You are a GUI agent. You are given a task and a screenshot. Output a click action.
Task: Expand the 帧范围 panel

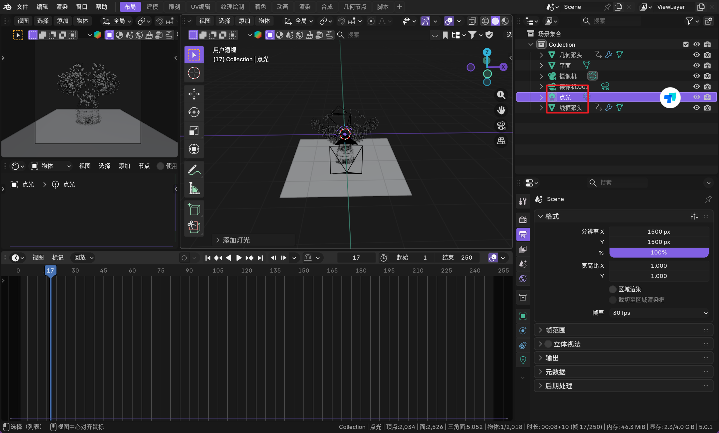coord(555,330)
